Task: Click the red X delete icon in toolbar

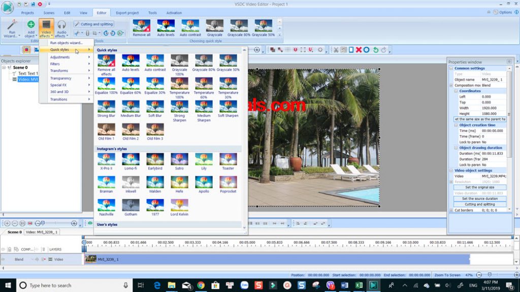Action: pos(359,50)
